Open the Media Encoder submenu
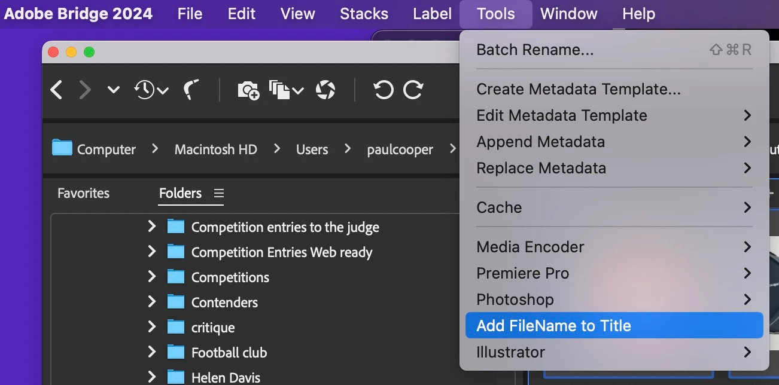Image resolution: width=779 pixels, height=385 pixels. pos(614,247)
